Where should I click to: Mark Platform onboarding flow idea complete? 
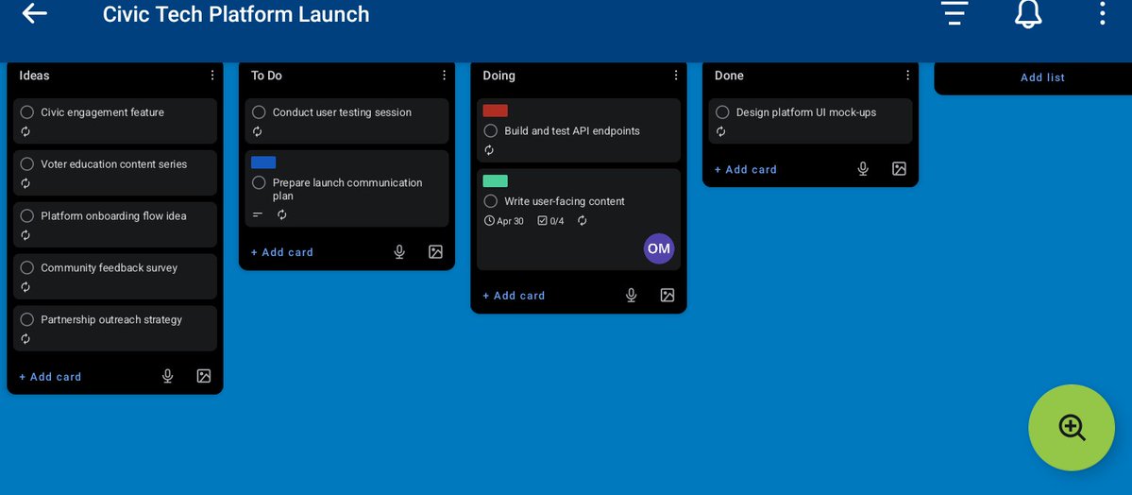click(27, 215)
